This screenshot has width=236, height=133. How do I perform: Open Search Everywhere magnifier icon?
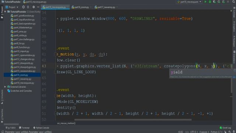(233, 2)
